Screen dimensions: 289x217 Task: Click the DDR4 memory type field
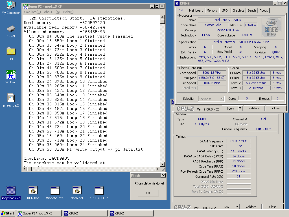point(202,119)
